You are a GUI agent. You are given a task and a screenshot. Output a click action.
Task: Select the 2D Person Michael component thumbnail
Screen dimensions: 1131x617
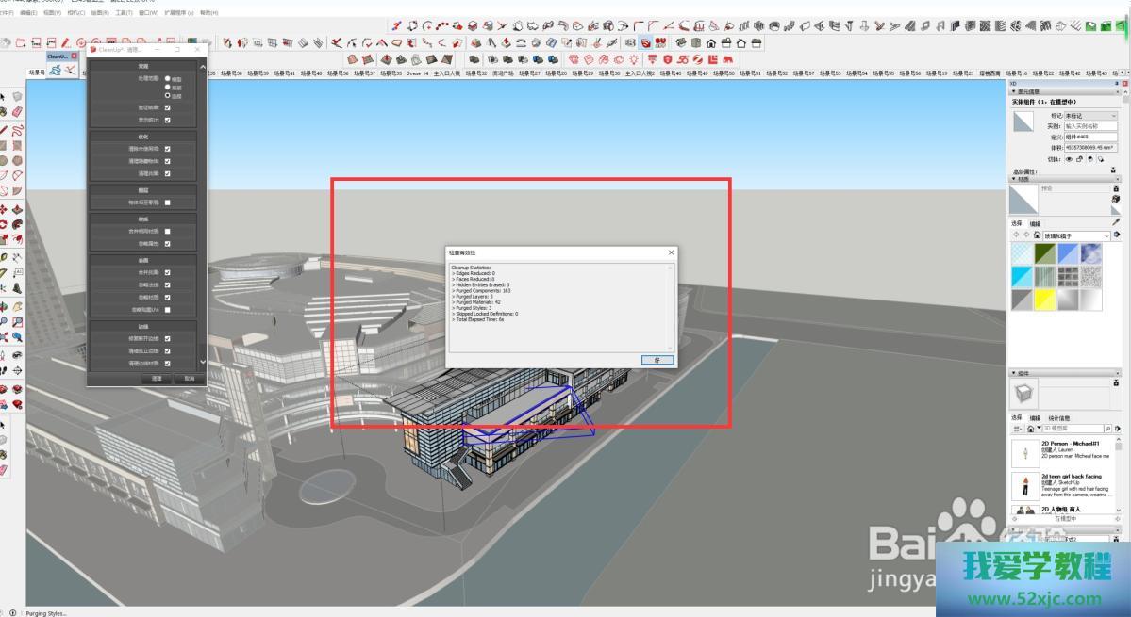point(1024,452)
